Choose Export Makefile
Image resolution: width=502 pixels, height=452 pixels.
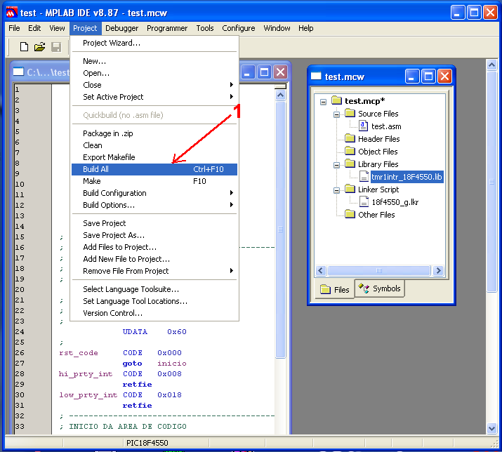tap(154, 157)
